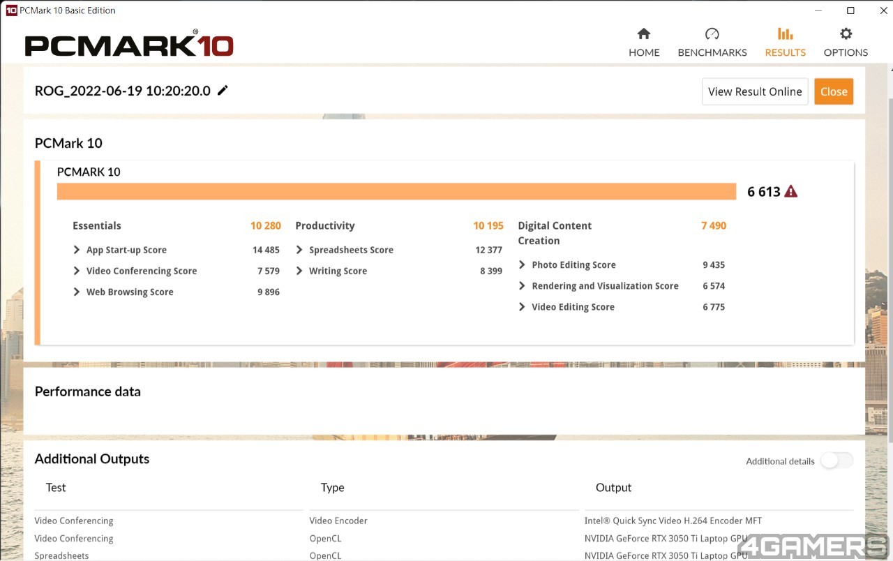The height and width of the screenshot is (561, 893).
Task: Click the App Start-up value 14 485
Action: pyautogui.click(x=266, y=250)
